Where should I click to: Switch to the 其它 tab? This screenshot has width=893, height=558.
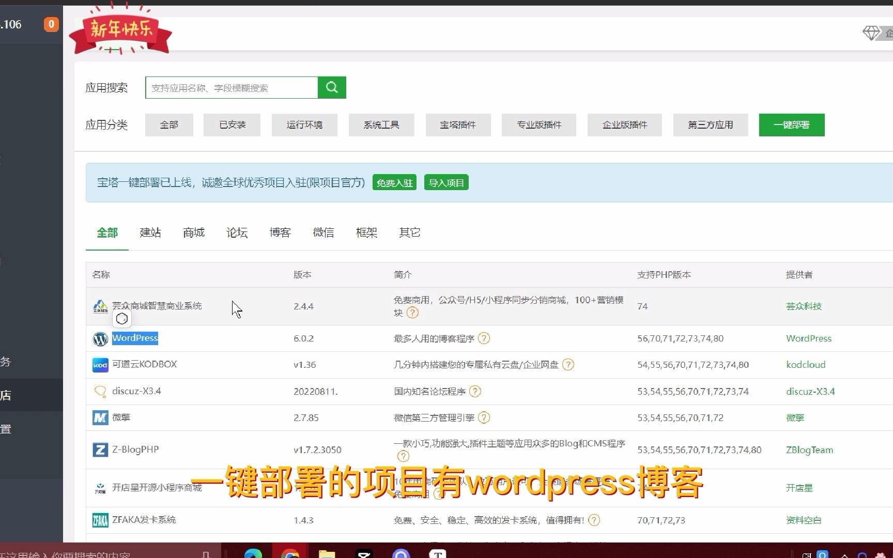410,233
